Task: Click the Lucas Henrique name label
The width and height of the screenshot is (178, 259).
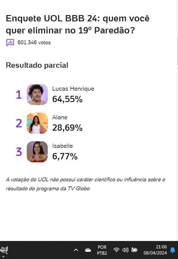Action: (73, 89)
